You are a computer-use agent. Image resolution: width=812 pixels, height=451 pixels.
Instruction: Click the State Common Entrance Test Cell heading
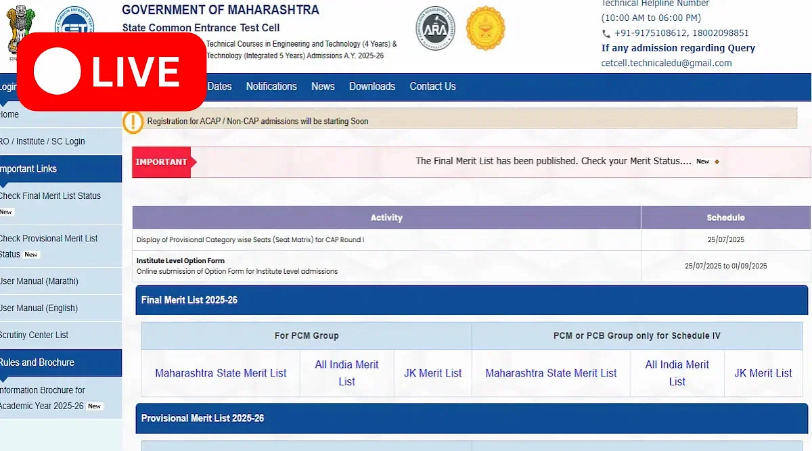click(x=201, y=28)
